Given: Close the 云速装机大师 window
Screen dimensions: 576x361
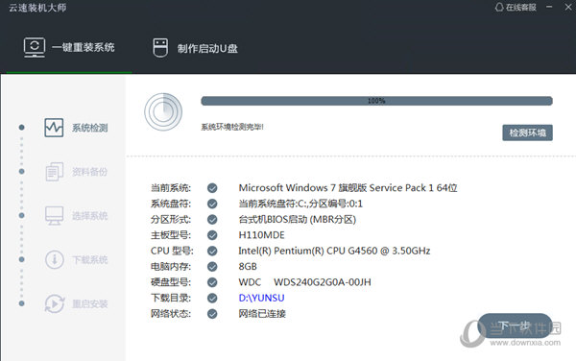Looking at the screenshot, I should 568,7.
